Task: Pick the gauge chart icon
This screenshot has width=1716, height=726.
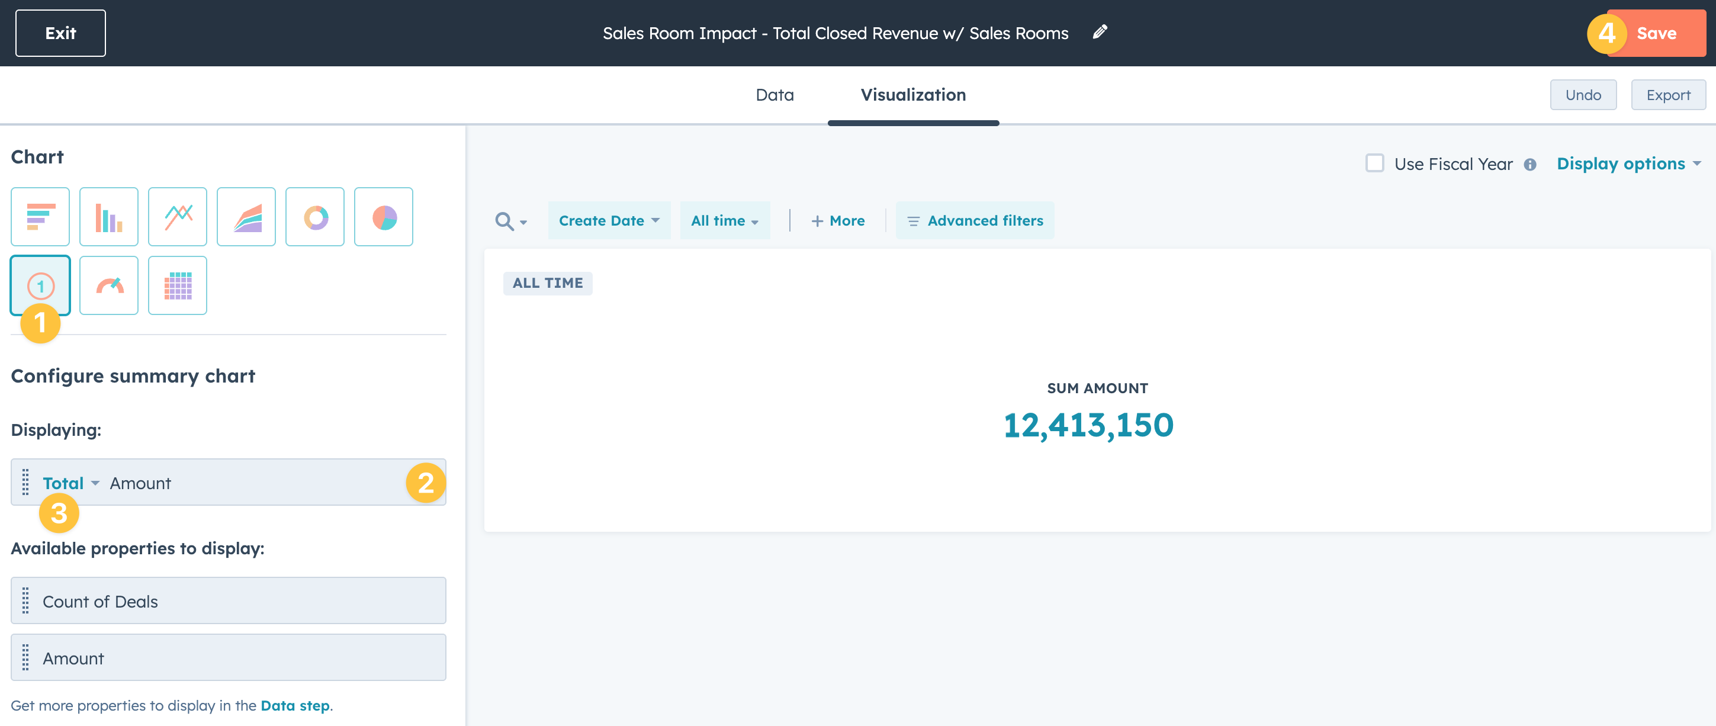Action: click(x=108, y=286)
